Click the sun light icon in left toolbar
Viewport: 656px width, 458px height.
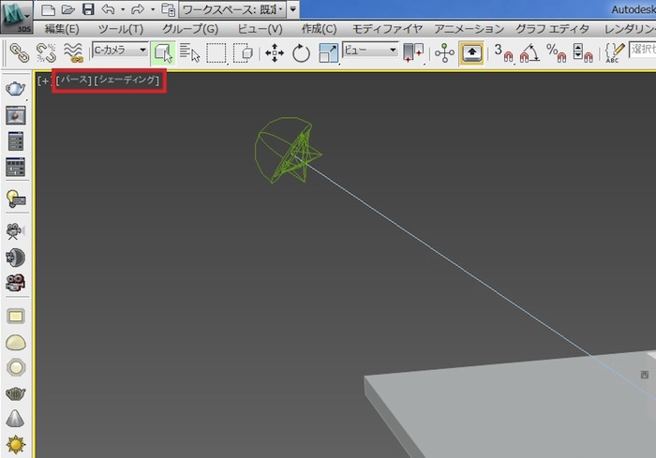[16, 443]
